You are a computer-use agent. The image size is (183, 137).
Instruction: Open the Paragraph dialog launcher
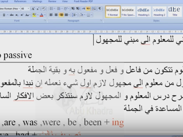pyautogui.click(x=101, y=20)
